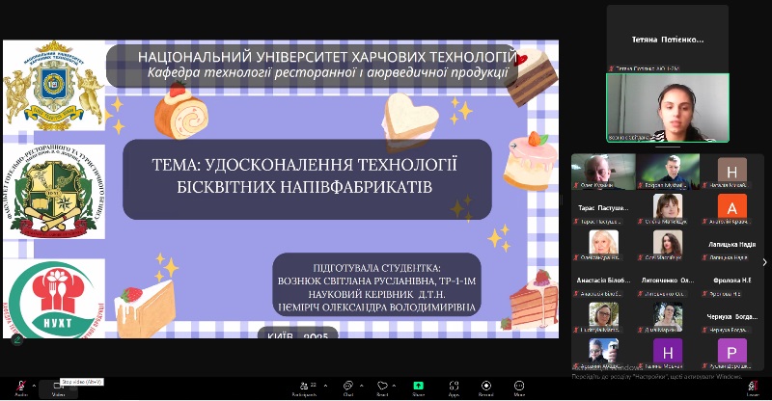This screenshot has height=401, width=772.
Task: Select the brown 'Н' avatar tile
Action: pos(731,172)
